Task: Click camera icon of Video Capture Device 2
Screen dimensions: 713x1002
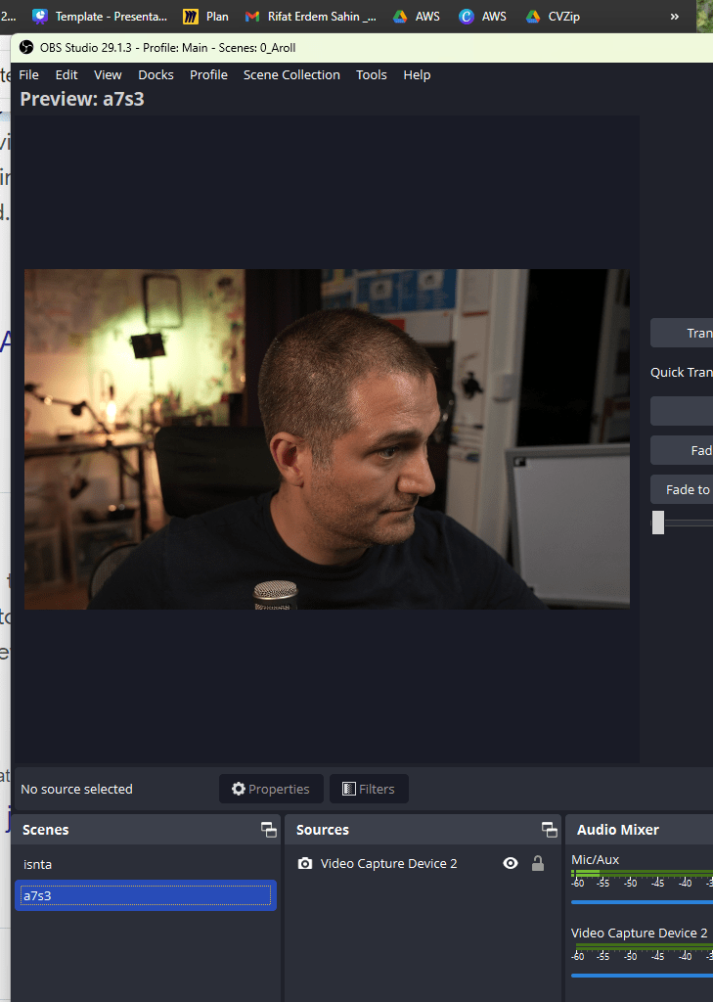Action: [x=305, y=863]
